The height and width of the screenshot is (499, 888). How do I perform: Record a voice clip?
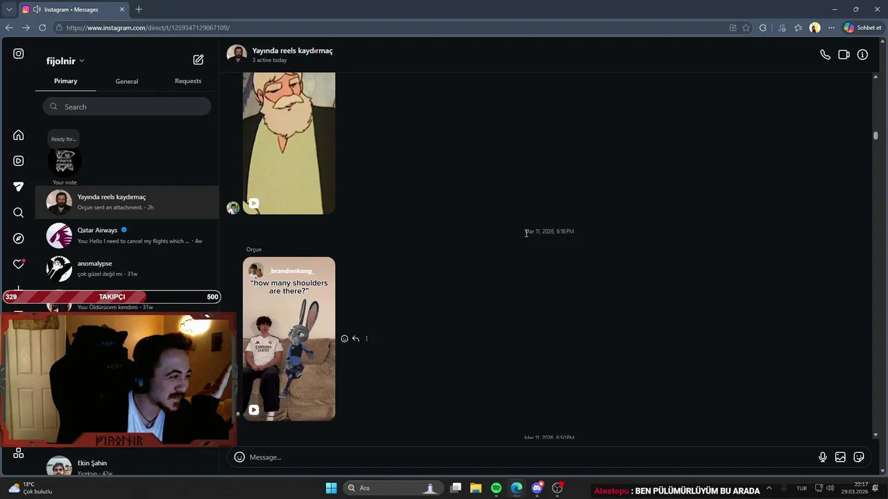click(823, 457)
